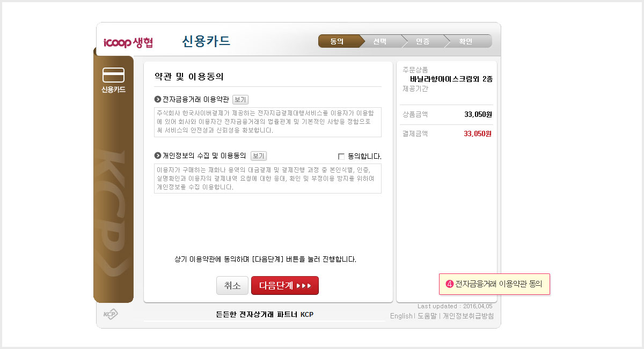Click the 취소 button
The height and width of the screenshot is (349, 644).
(x=232, y=285)
